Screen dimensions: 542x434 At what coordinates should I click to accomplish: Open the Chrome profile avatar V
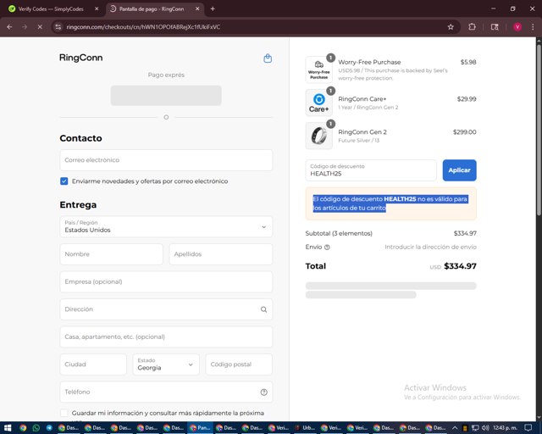click(x=517, y=27)
